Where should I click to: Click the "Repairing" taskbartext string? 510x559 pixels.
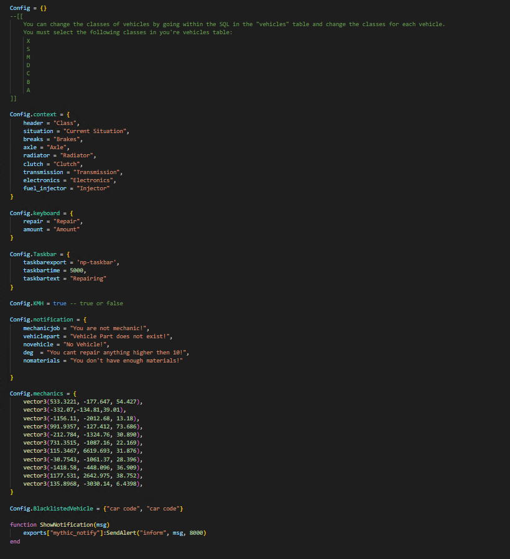(88, 279)
